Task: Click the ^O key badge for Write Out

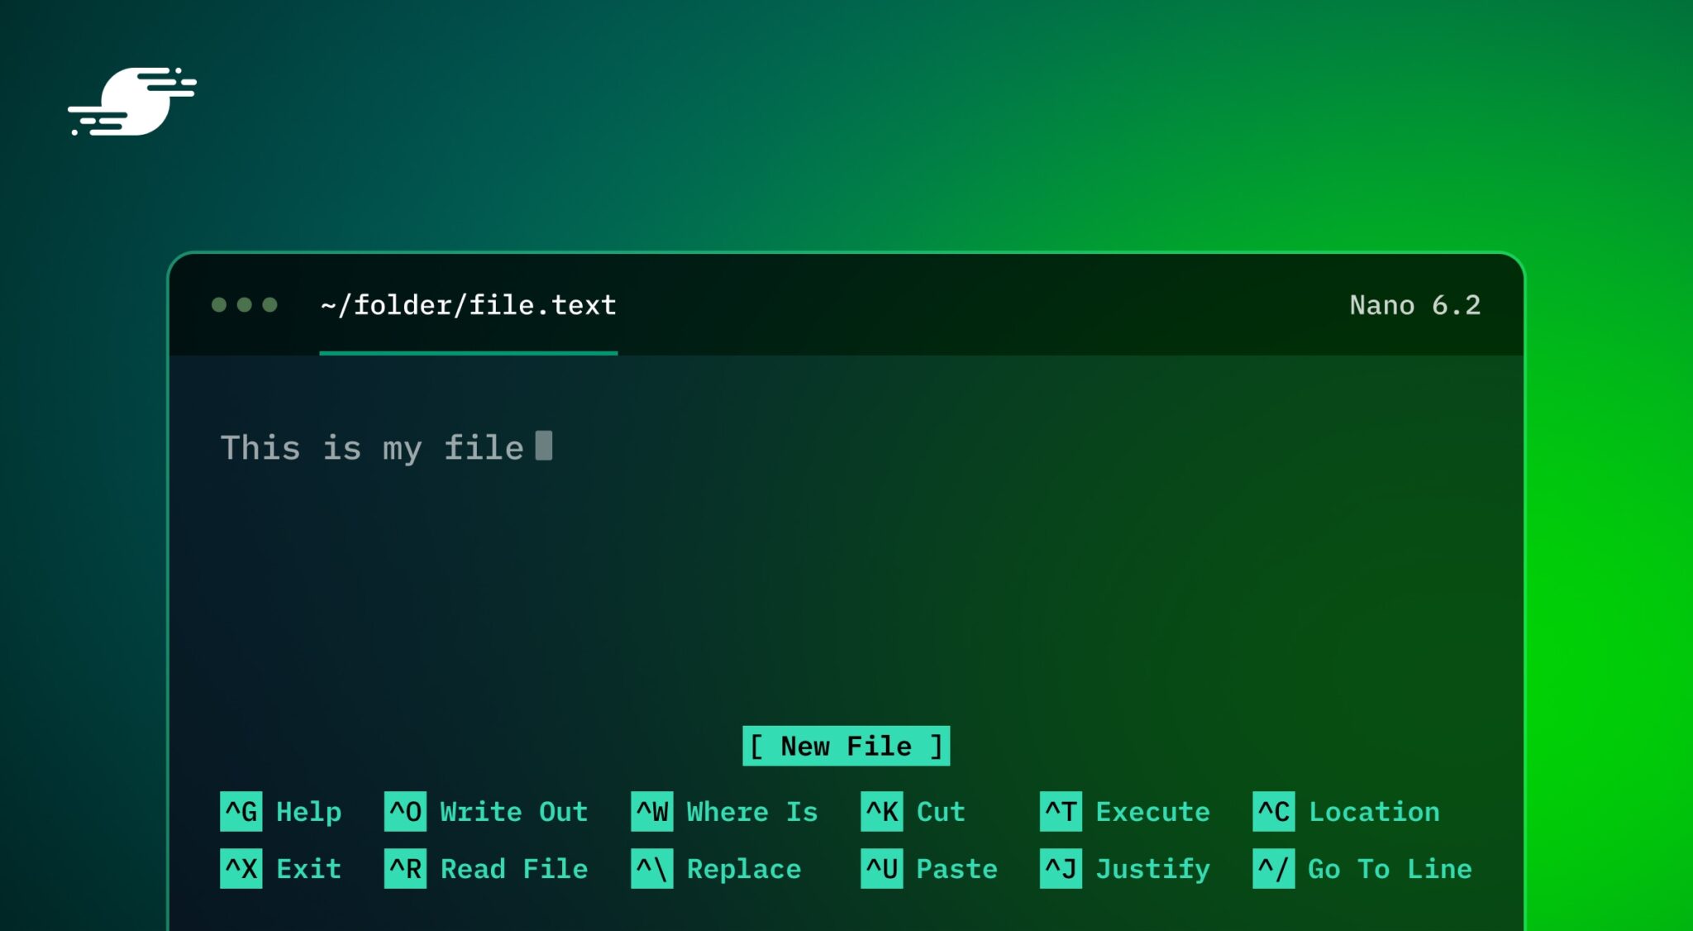Action: pos(405,811)
